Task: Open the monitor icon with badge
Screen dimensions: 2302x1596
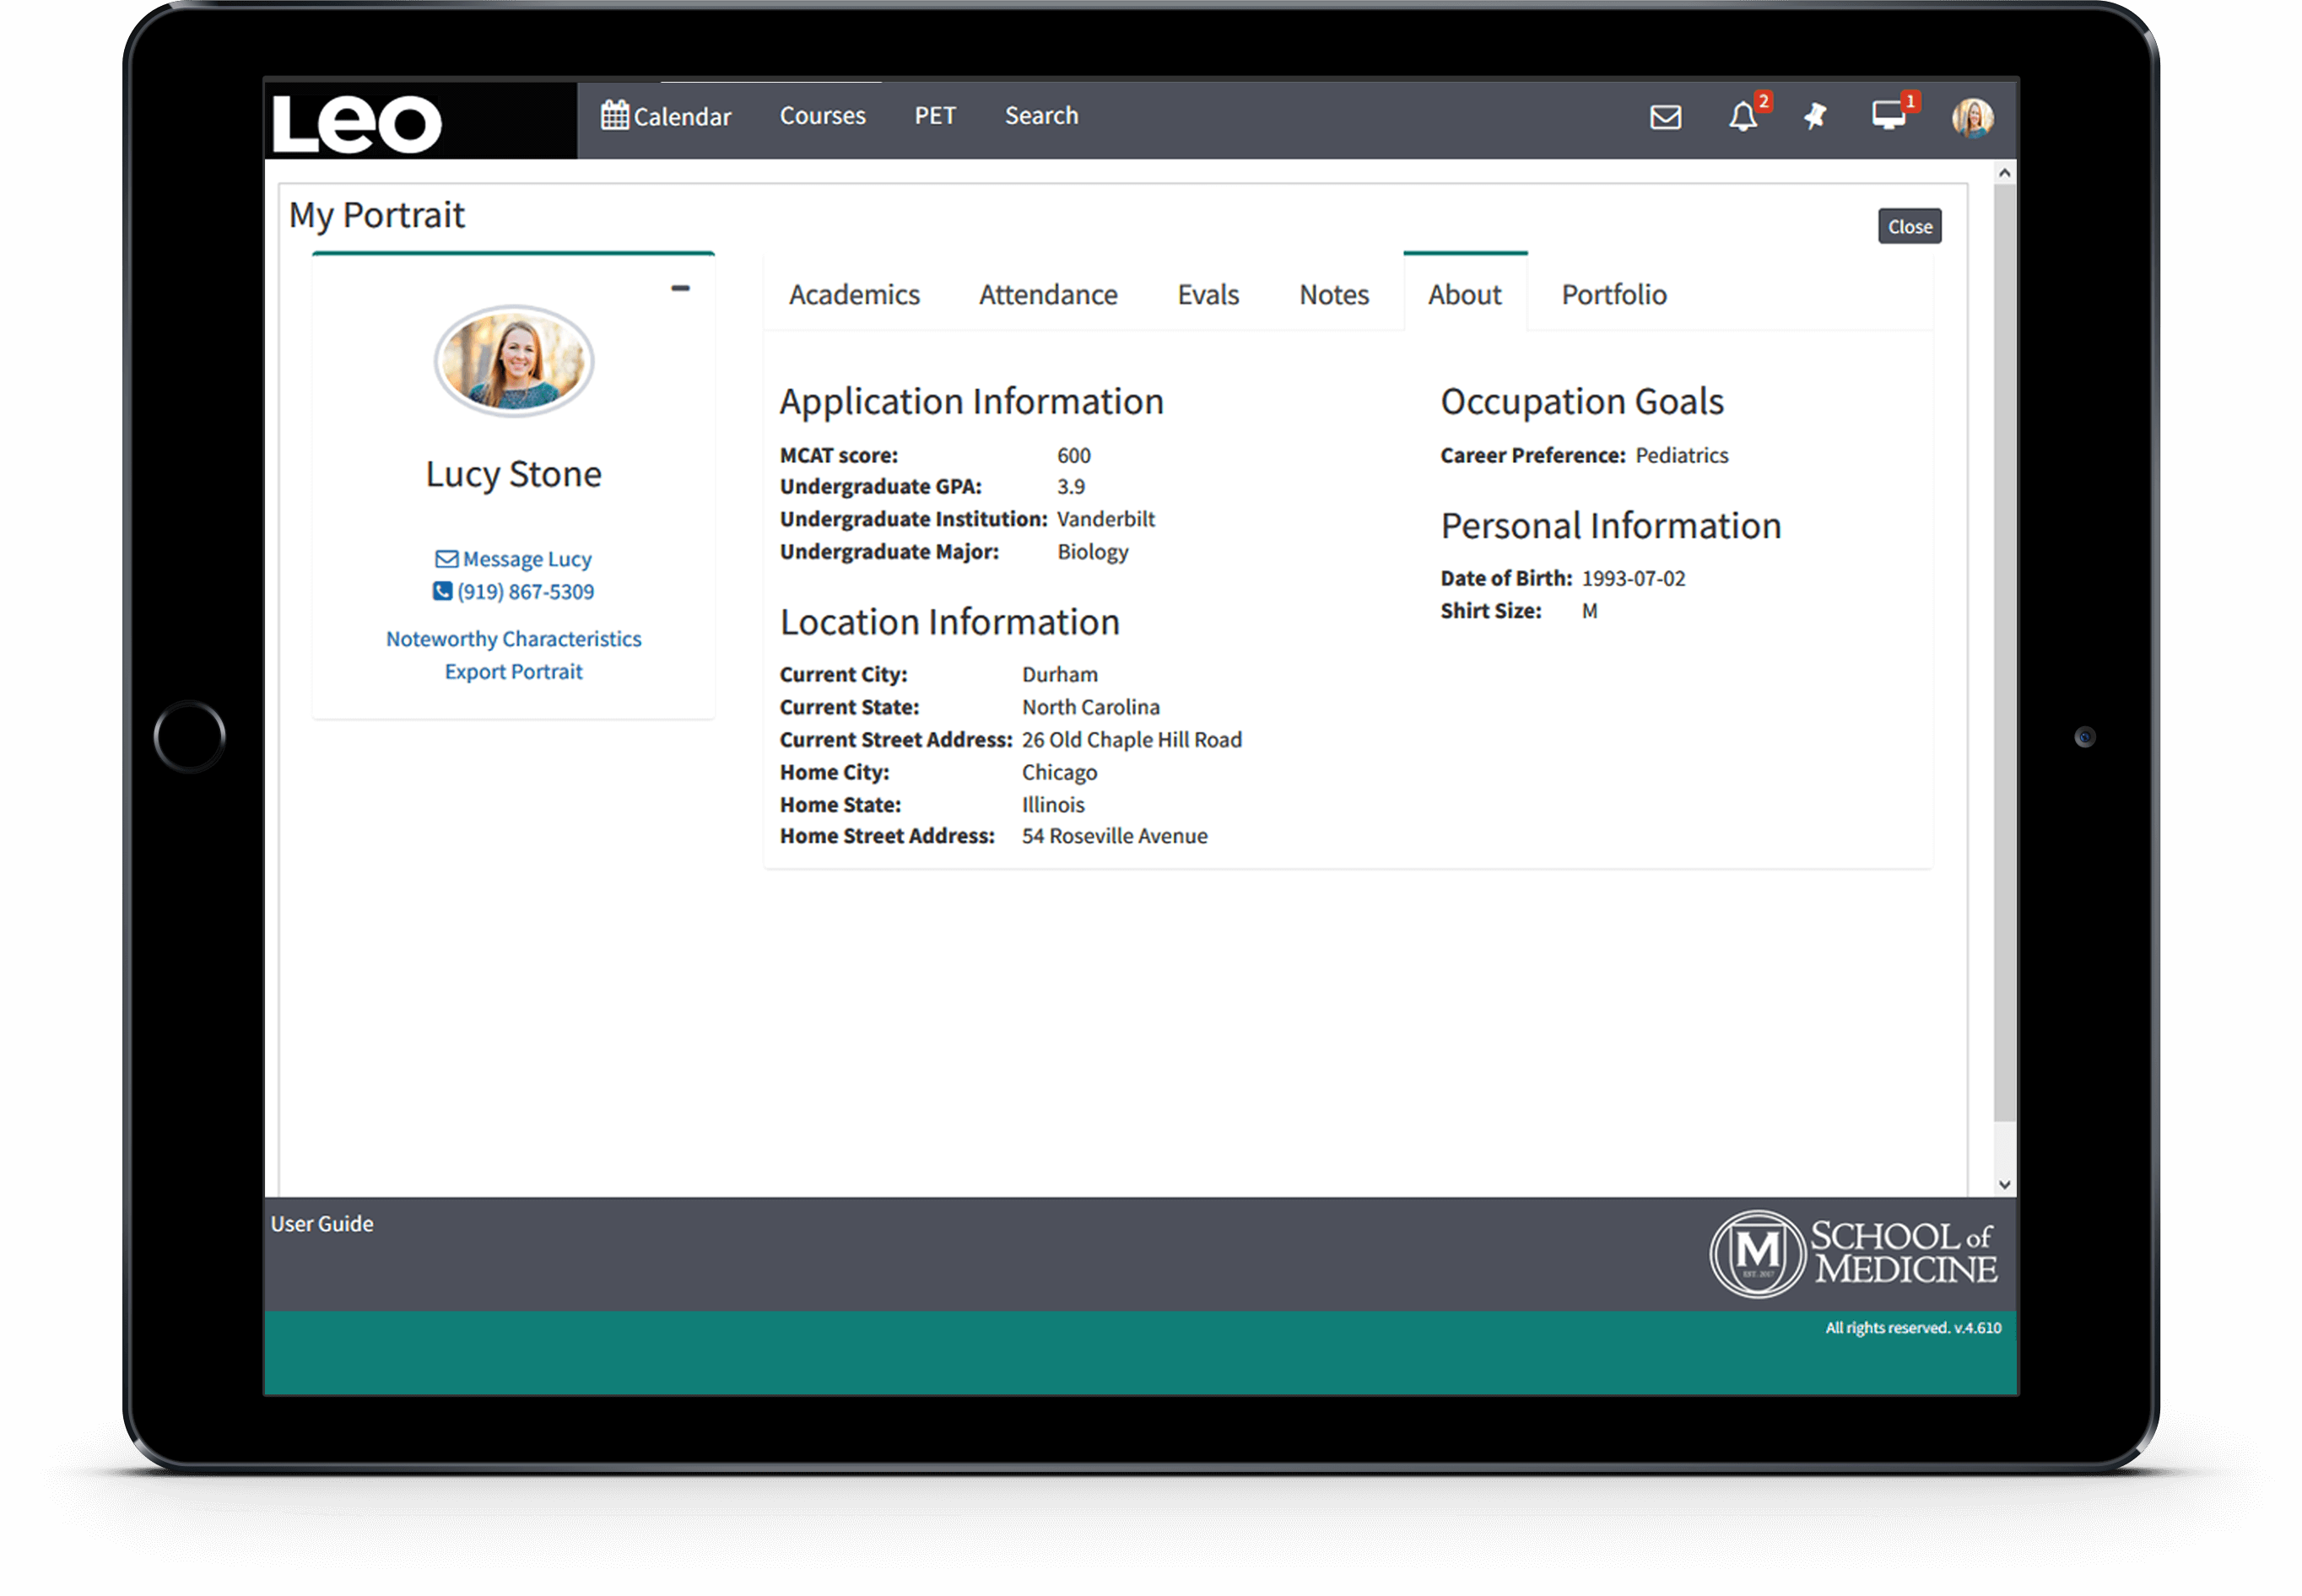Action: click(1889, 116)
